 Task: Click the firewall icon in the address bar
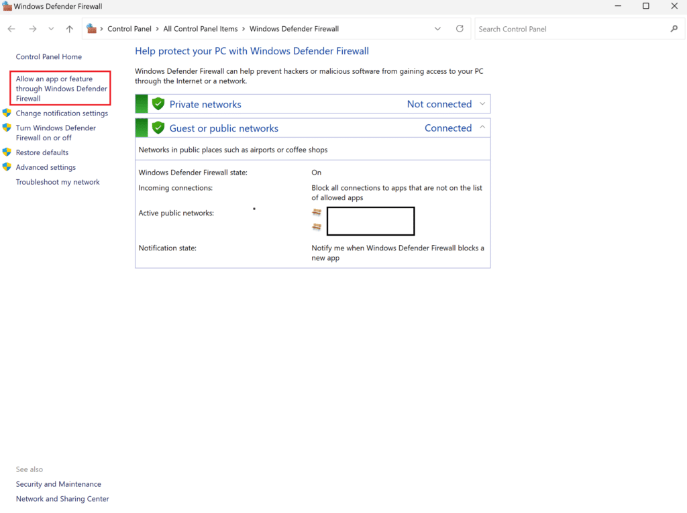click(91, 29)
